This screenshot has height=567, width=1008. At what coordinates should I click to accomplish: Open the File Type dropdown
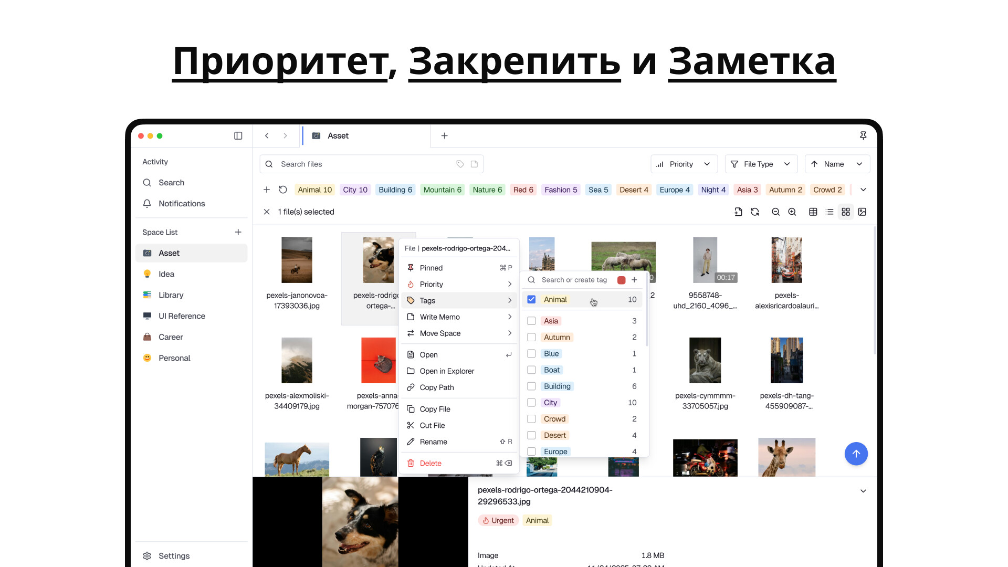(x=761, y=164)
